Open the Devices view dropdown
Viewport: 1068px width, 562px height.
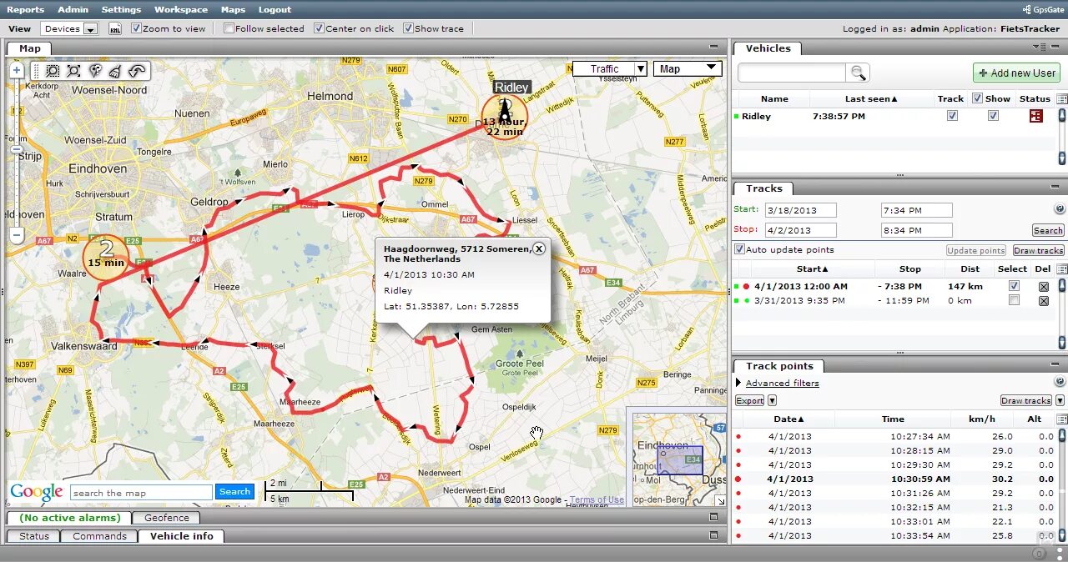tap(69, 28)
